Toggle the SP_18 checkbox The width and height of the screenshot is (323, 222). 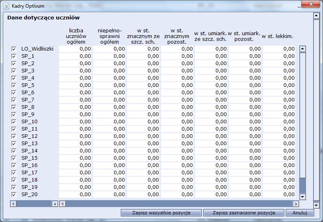point(14,180)
